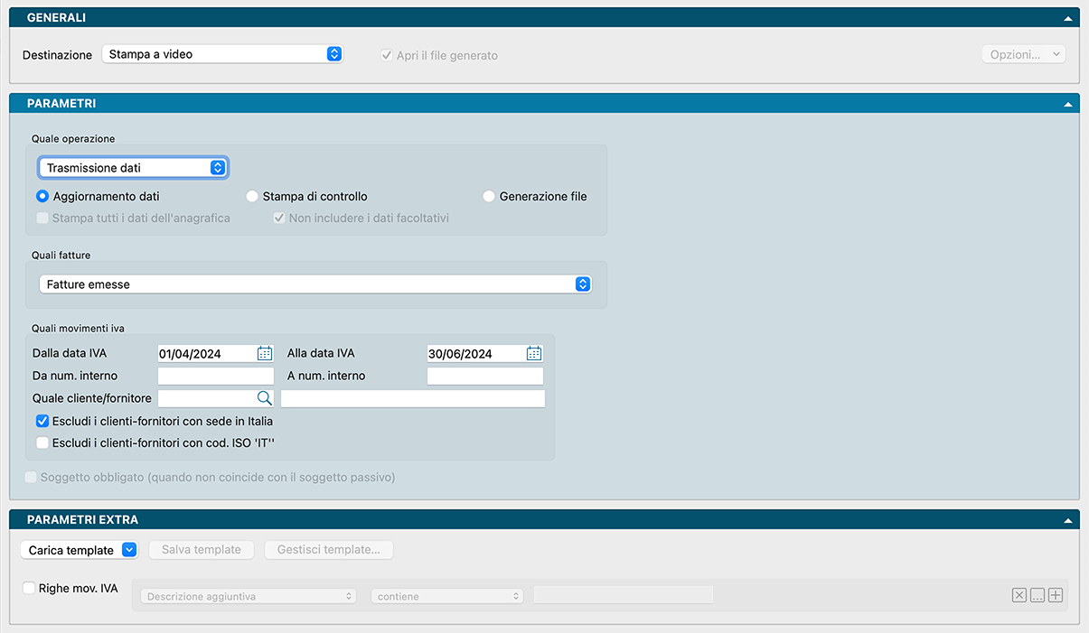Click the X icon in filter row
The height and width of the screenshot is (633, 1089).
click(1019, 595)
